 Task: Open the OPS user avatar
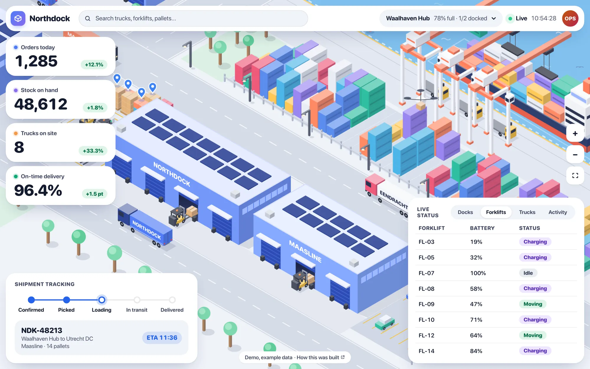tap(570, 19)
